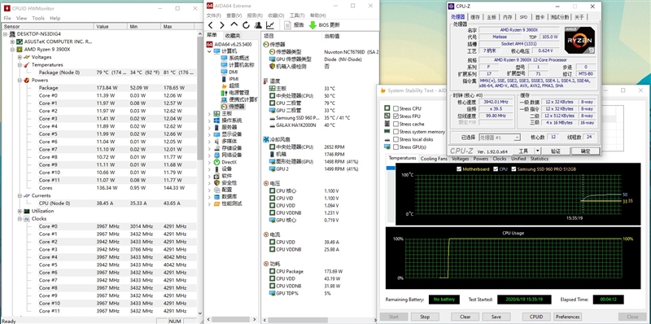
Task: Enable the Stress system memory checkbox
Action: coord(395,131)
